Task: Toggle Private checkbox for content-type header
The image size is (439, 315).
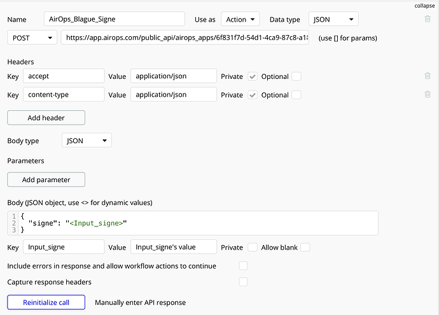Action: pos(253,95)
